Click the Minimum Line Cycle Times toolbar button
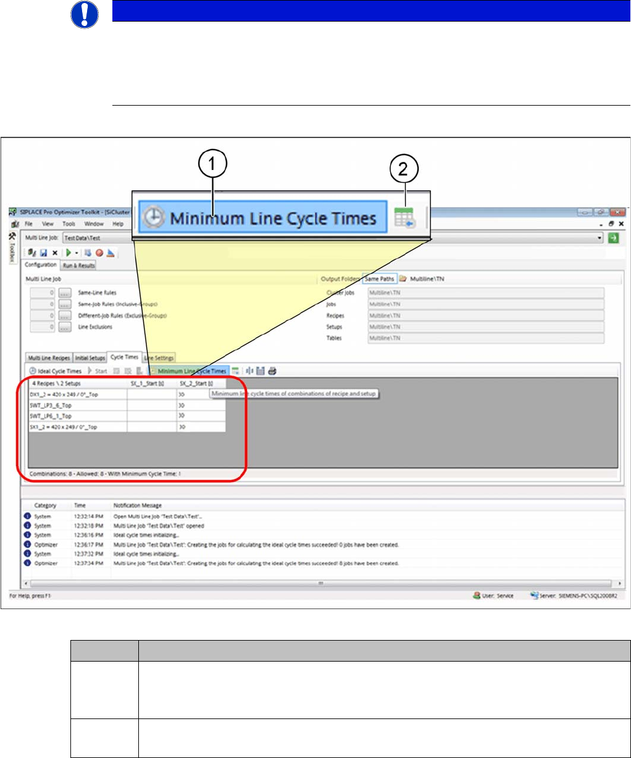Viewport: 631px width, 758px height. 189,371
